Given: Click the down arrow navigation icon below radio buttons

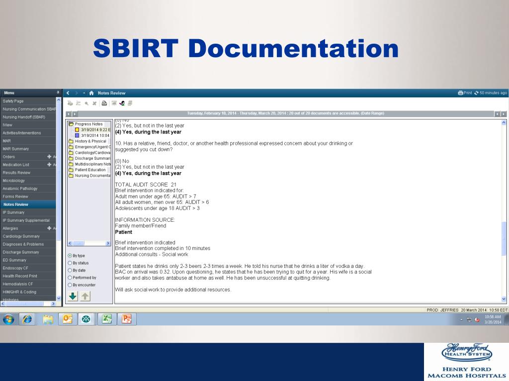Looking at the screenshot, I should 73,296.
